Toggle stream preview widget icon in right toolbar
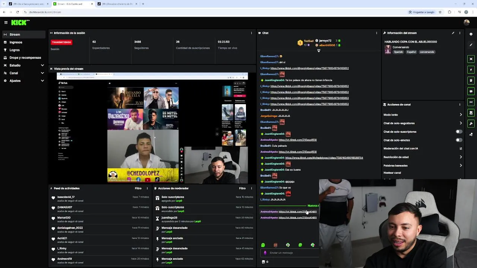477x268 pixels. click(471, 59)
